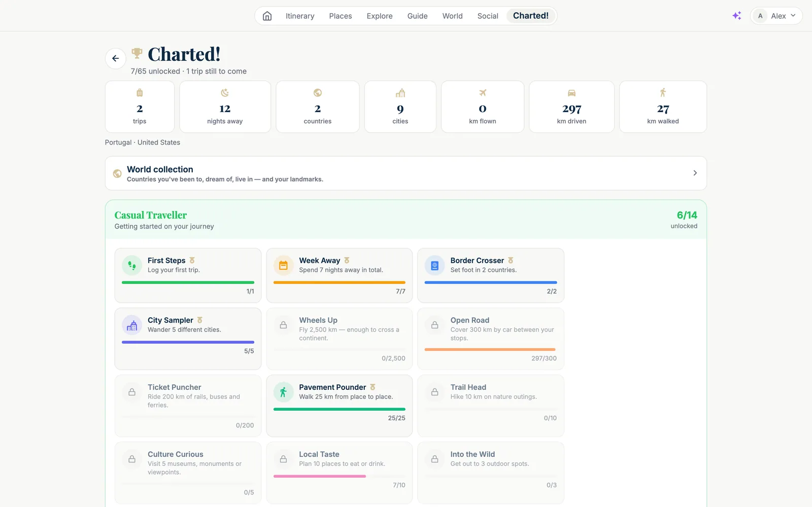812x507 pixels.
Task: Click the trophy icon beside Charted! title
Action: tap(137, 52)
